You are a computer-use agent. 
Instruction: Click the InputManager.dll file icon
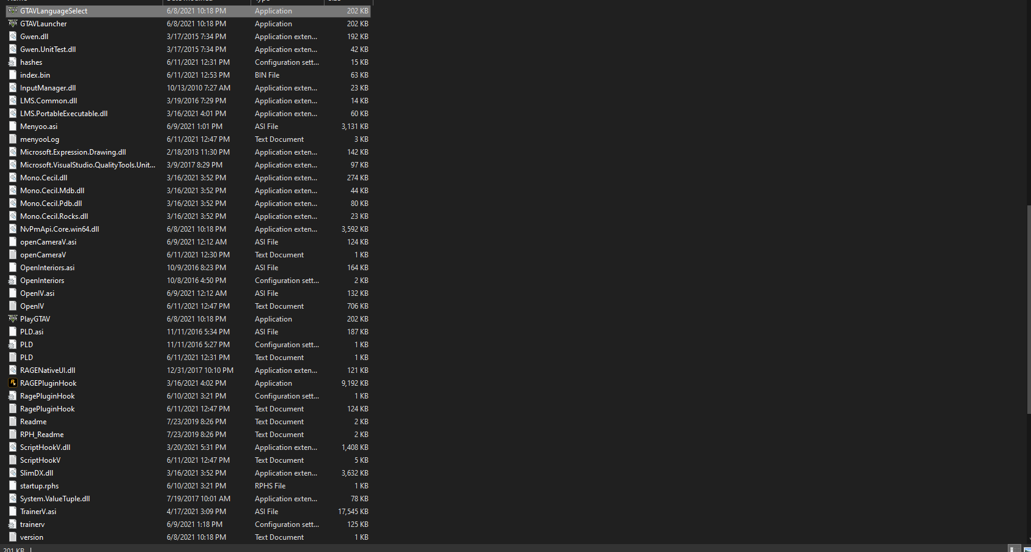coord(12,88)
